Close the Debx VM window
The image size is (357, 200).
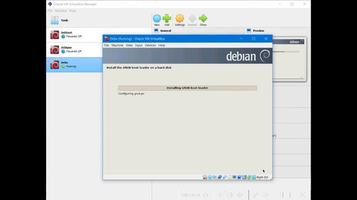click(266, 38)
